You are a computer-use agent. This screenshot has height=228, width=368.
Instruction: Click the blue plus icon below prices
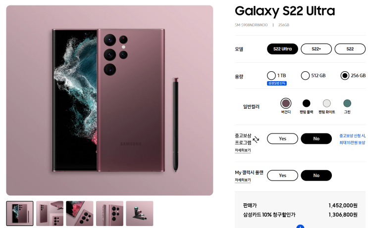click(x=300, y=227)
